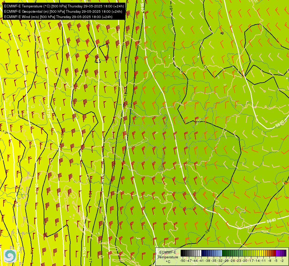Click the -14 tick label in legend
289x266 pixels.
pyautogui.click(x=257, y=261)
